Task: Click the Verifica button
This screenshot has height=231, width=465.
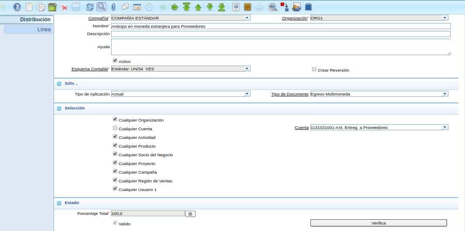Action: [378, 223]
